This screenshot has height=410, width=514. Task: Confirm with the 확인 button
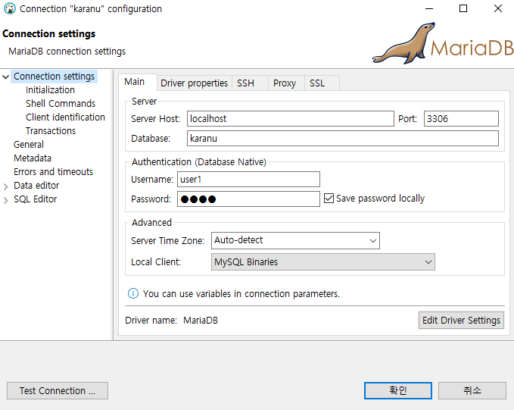(398, 390)
